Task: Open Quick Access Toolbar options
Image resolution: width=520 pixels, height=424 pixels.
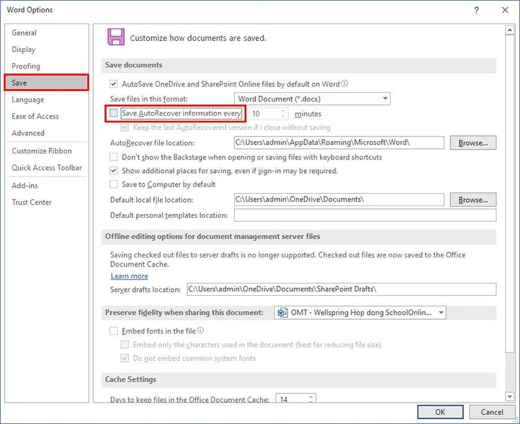Action: tap(47, 168)
